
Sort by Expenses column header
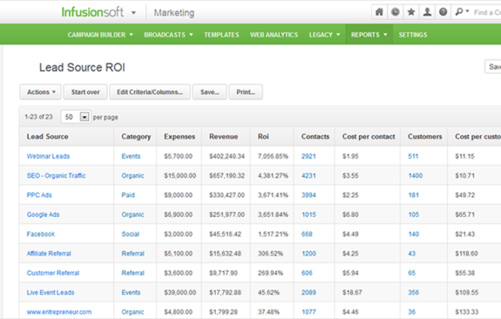click(x=179, y=137)
